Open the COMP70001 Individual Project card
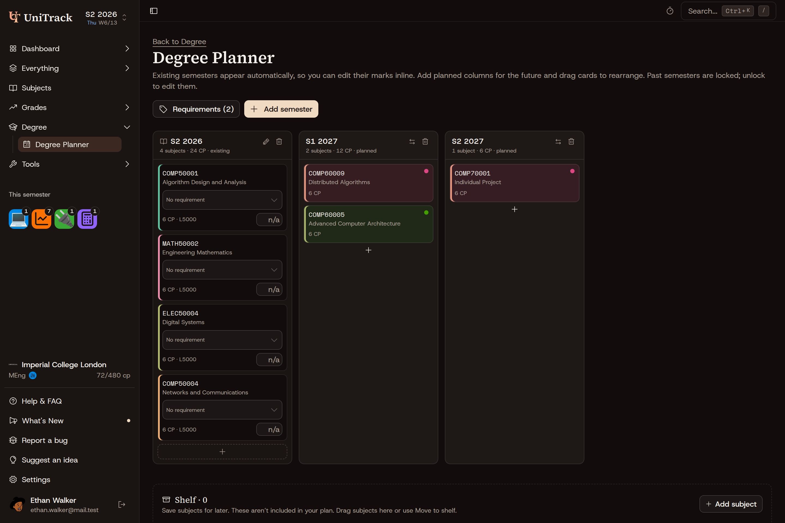This screenshot has width=785, height=523. [x=514, y=183]
